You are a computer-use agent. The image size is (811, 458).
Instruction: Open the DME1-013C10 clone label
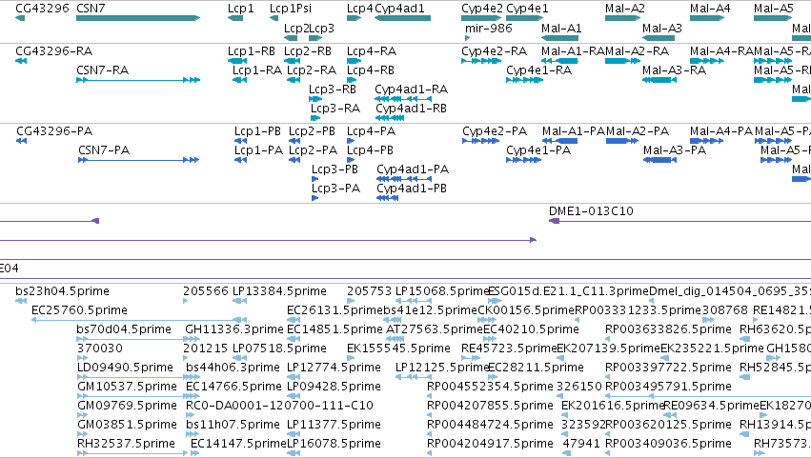click(x=591, y=210)
